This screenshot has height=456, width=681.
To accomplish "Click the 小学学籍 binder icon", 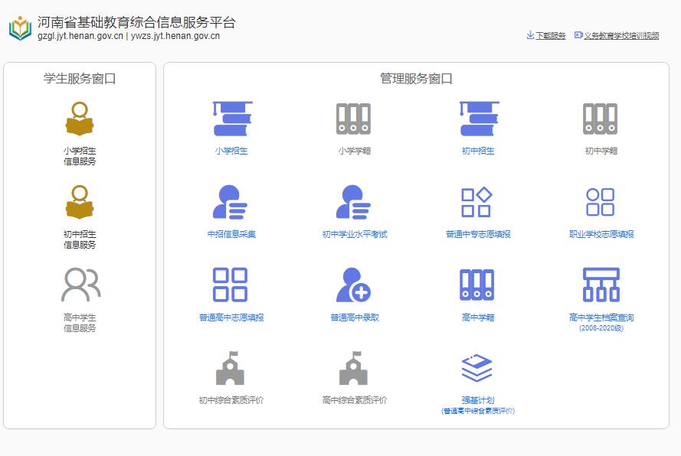I will (354, 119).
